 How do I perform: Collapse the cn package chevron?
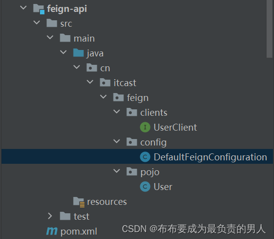coord(77,67)
